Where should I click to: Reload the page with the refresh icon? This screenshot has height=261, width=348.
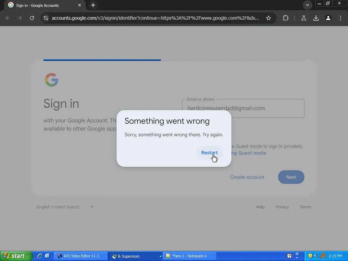[x=32, y=18]
